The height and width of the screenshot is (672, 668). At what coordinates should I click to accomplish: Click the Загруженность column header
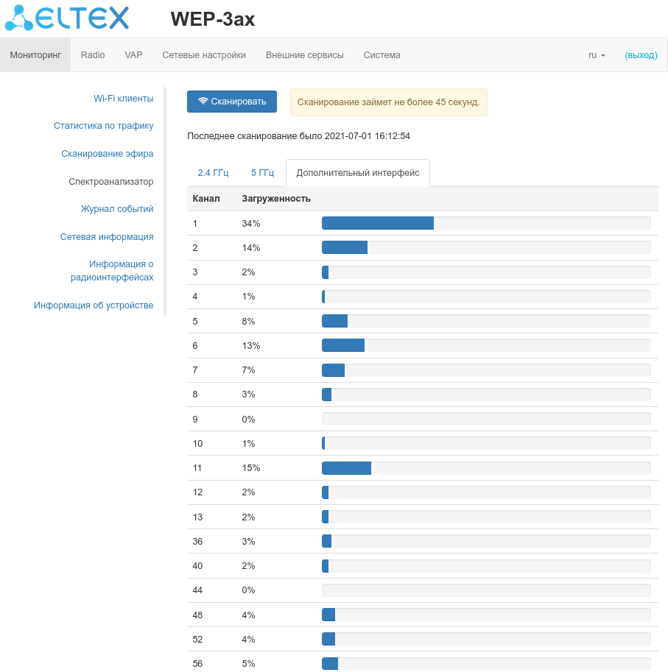(276, 199)
